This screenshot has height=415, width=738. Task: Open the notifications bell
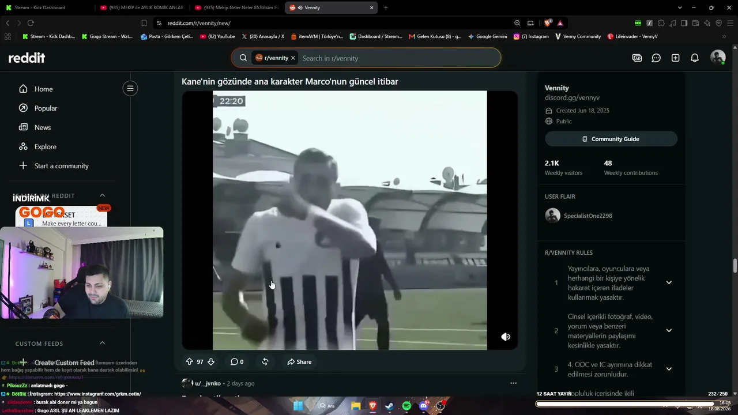coord(695,58)
